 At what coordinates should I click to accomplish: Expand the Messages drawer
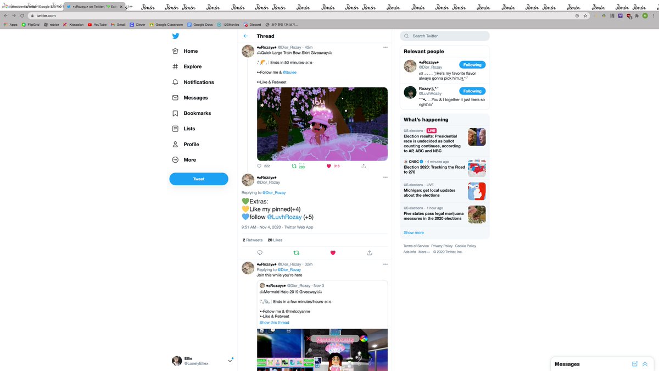645,364
